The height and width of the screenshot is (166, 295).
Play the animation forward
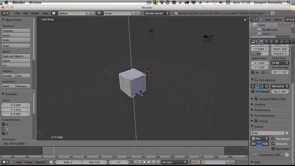[x=149, y=162]
